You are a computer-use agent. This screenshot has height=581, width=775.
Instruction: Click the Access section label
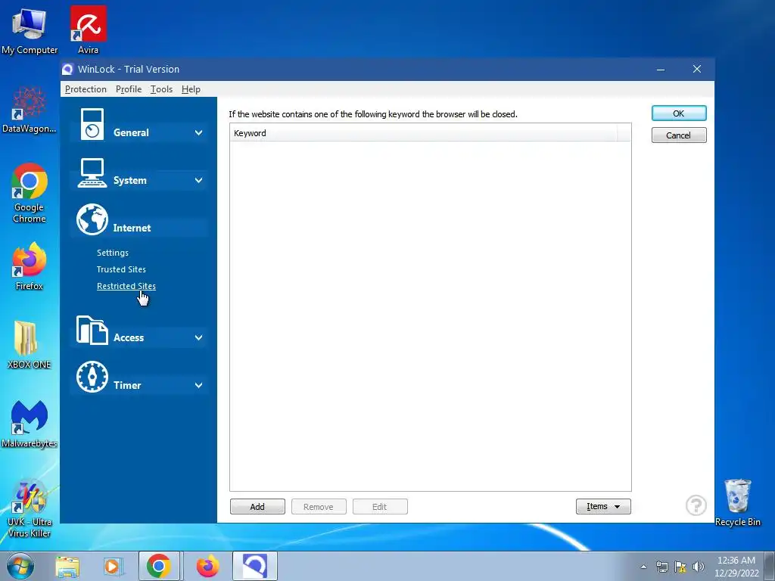point(129,338)
